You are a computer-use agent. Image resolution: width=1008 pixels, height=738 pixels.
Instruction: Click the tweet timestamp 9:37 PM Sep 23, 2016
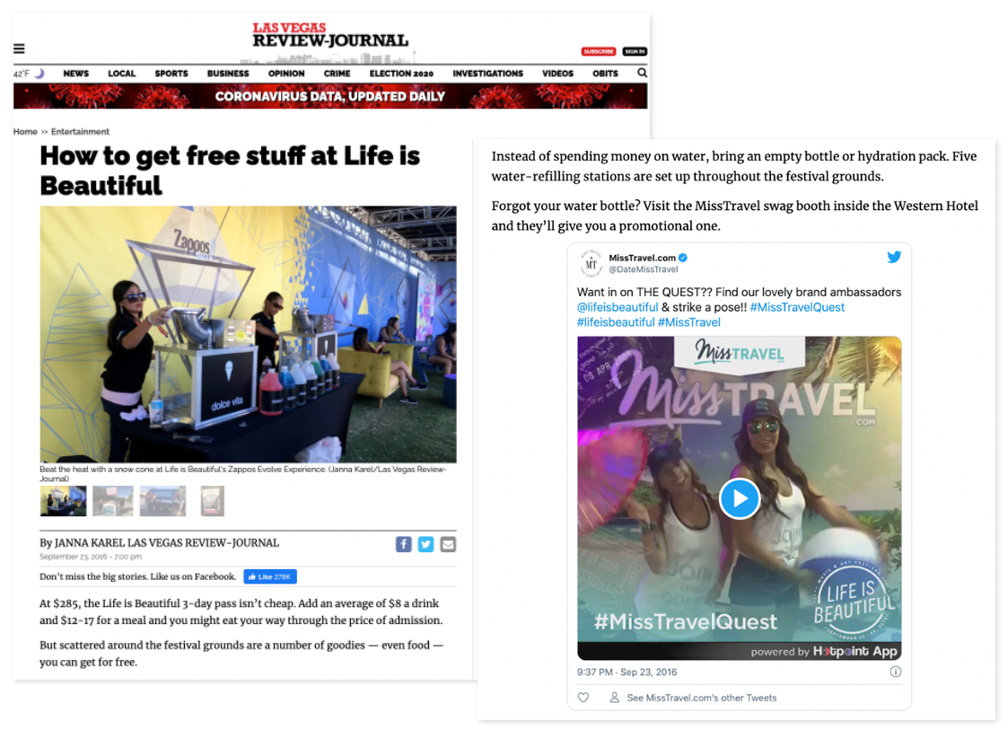(627, 672)
